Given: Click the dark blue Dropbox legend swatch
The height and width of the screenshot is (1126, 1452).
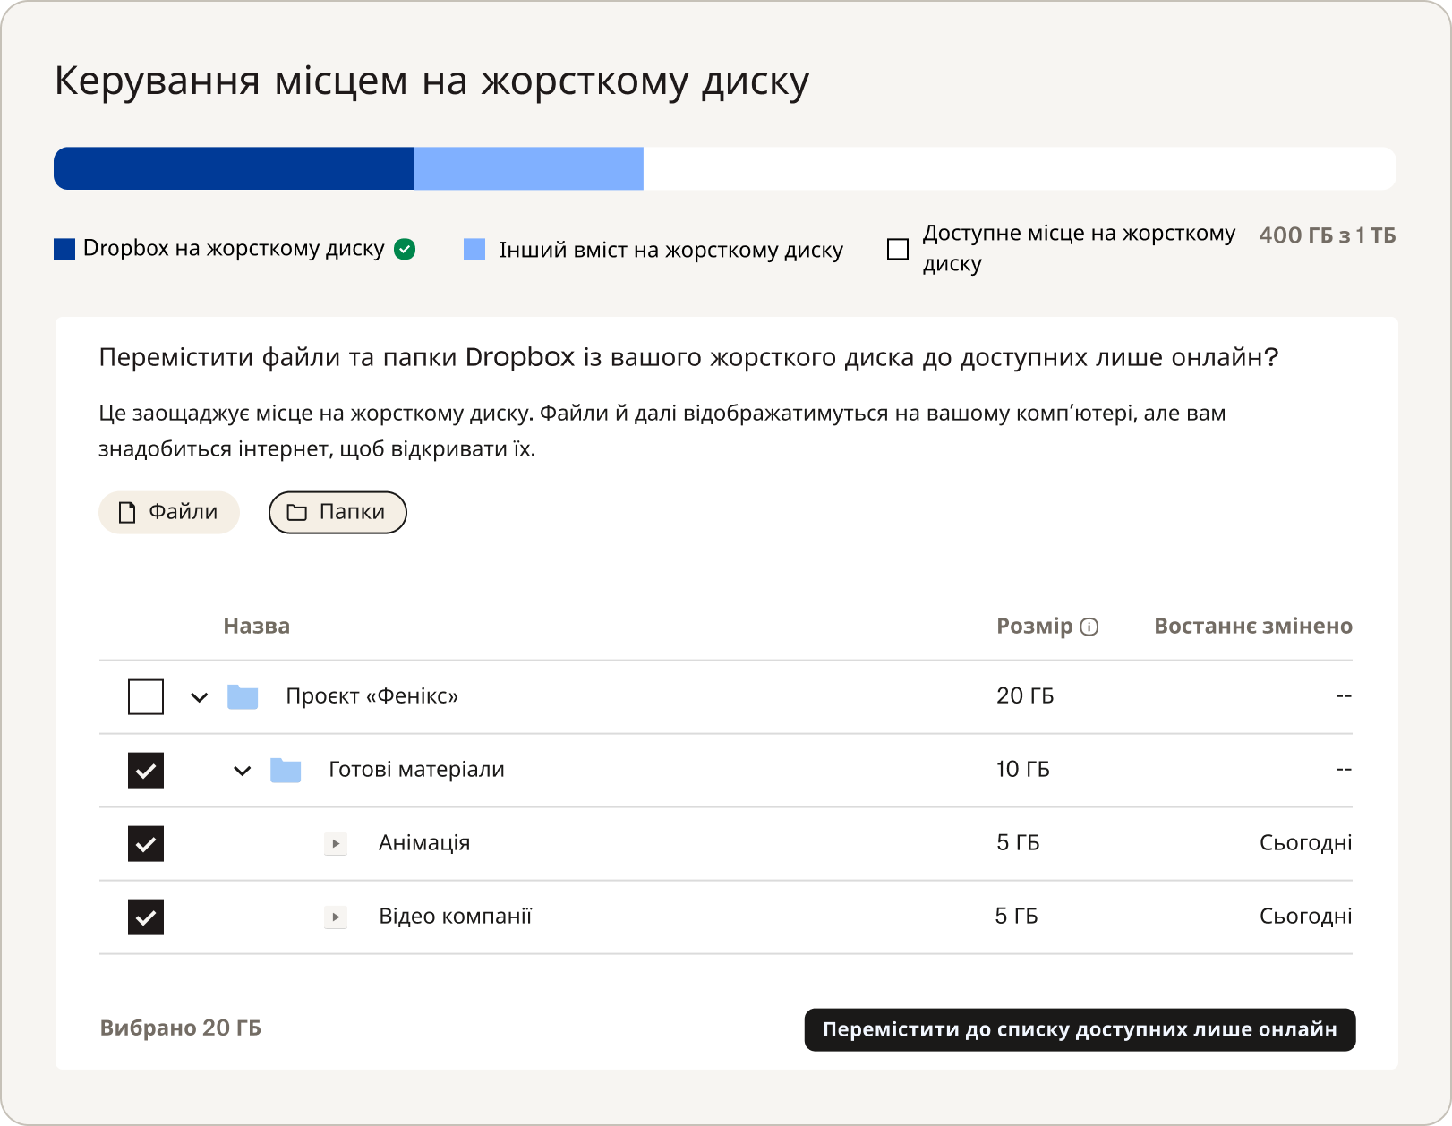Looking at the screenshot, I should 64,249.
